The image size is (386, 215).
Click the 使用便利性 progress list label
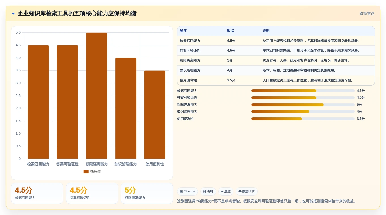tap(185, 119)
